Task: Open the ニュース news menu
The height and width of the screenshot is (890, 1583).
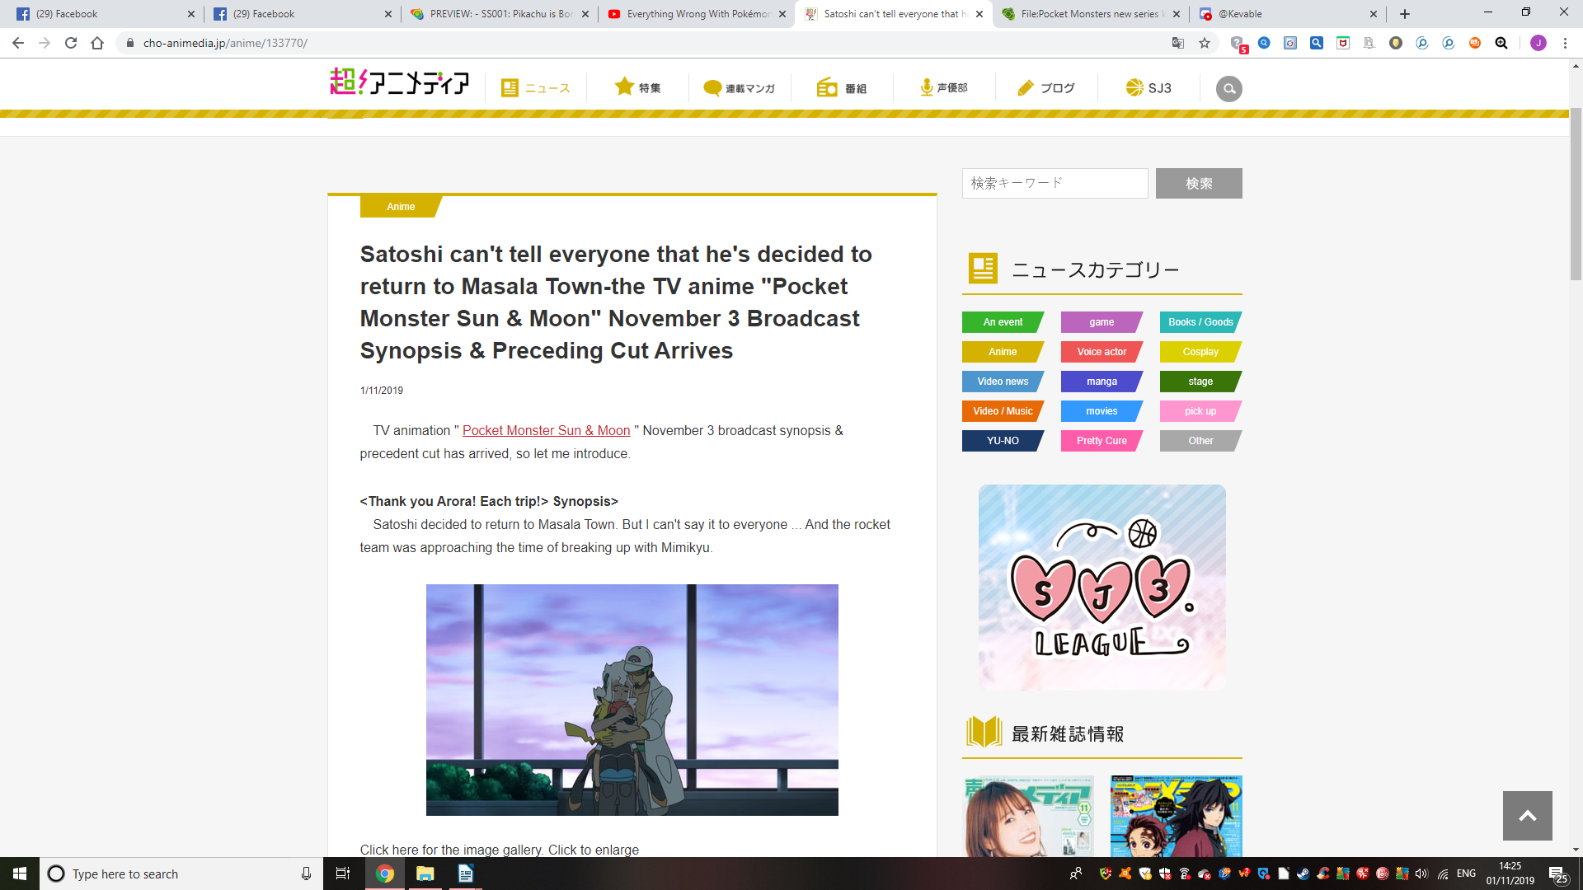Action: (535, 88)
